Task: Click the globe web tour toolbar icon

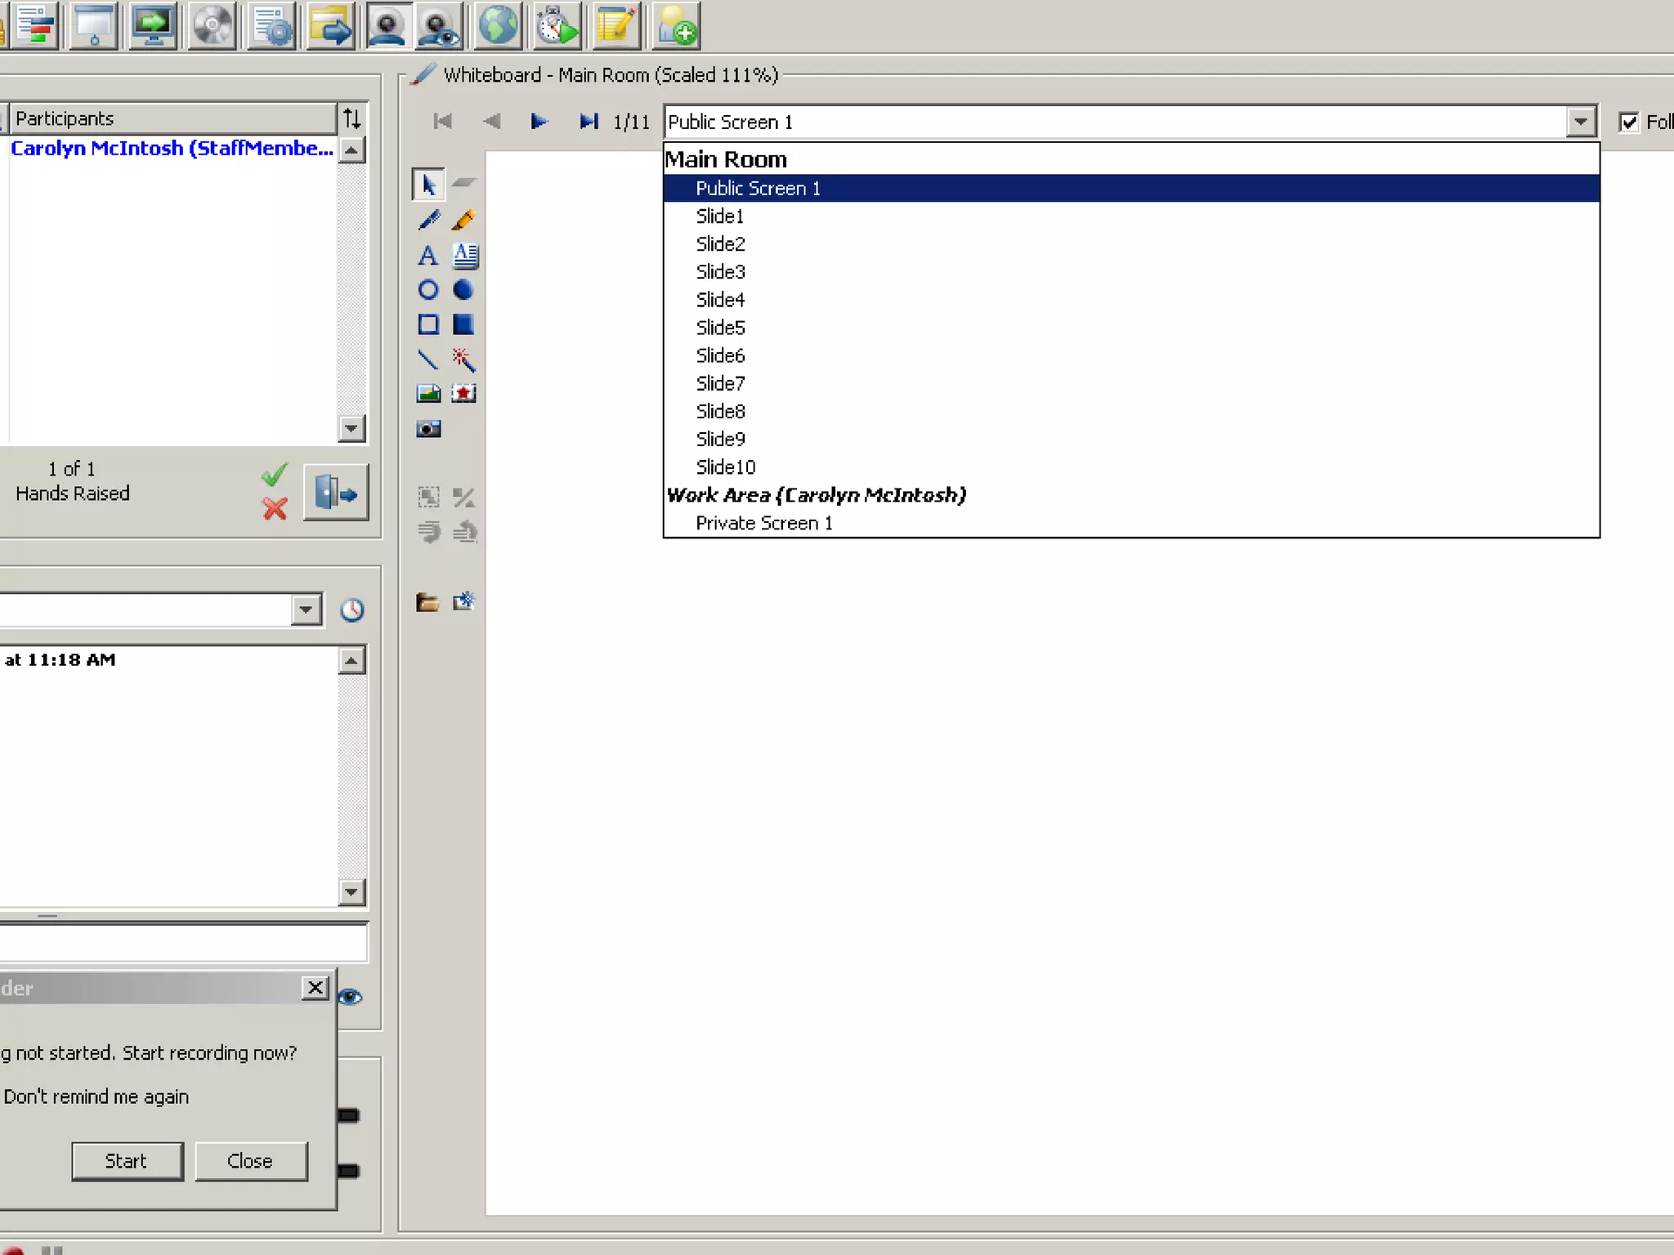Action: (499, 25)
